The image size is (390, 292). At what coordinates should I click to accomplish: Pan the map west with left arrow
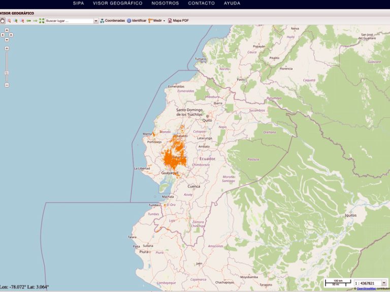[x=3, y=35]
